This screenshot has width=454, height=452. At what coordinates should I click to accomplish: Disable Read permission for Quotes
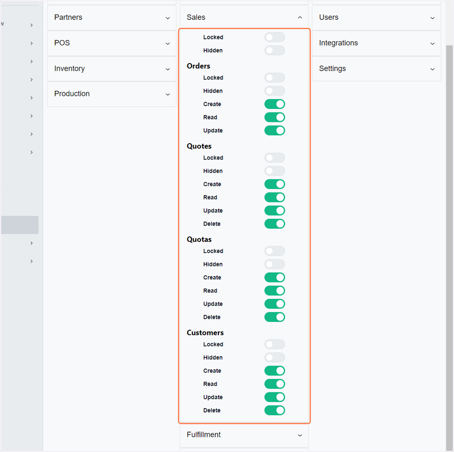tap(275, 198)
